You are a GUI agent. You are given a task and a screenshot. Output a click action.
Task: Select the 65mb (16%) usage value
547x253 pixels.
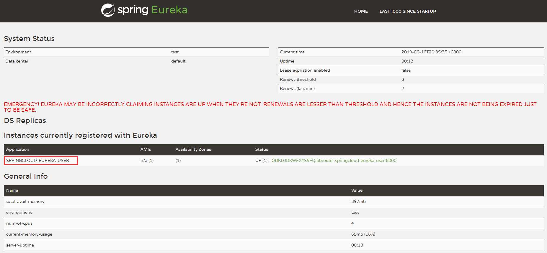click(363, 234)
